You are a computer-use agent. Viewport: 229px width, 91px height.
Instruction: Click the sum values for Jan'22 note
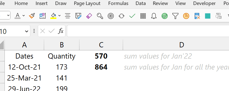[158, 56]
